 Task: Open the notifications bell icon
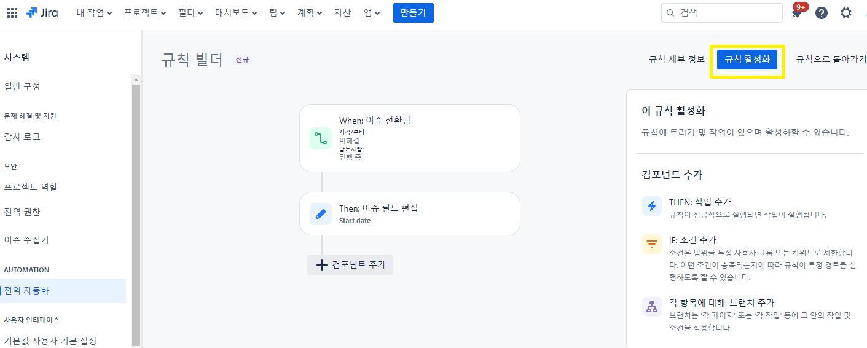[797, 13]
